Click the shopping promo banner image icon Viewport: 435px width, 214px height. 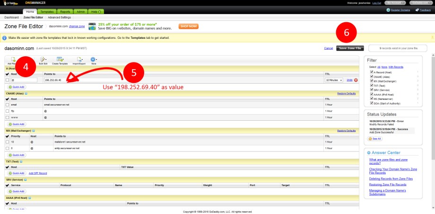coord(92,27)
